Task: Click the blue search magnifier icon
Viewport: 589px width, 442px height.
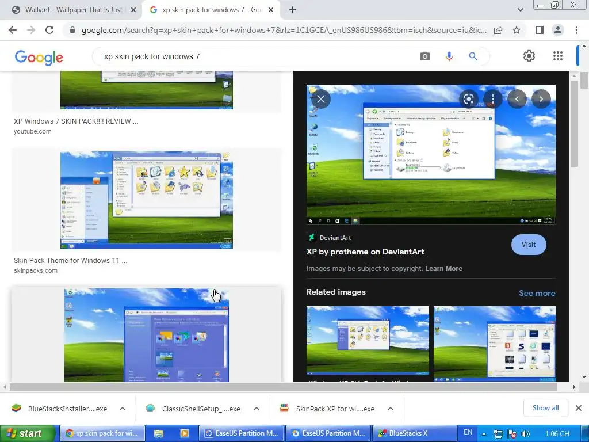Action: 473,56
